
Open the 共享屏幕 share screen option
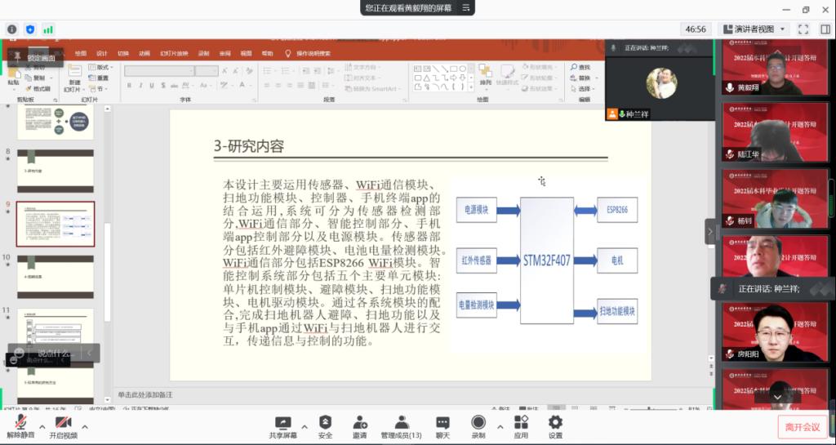pos(282,423)
